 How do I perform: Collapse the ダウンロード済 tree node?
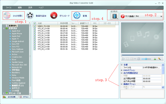pos(4,93)
